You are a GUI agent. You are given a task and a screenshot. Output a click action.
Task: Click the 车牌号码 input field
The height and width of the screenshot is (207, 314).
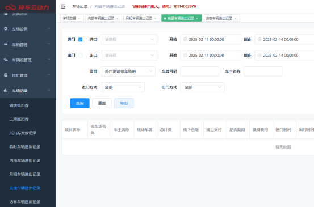(200, 71)
